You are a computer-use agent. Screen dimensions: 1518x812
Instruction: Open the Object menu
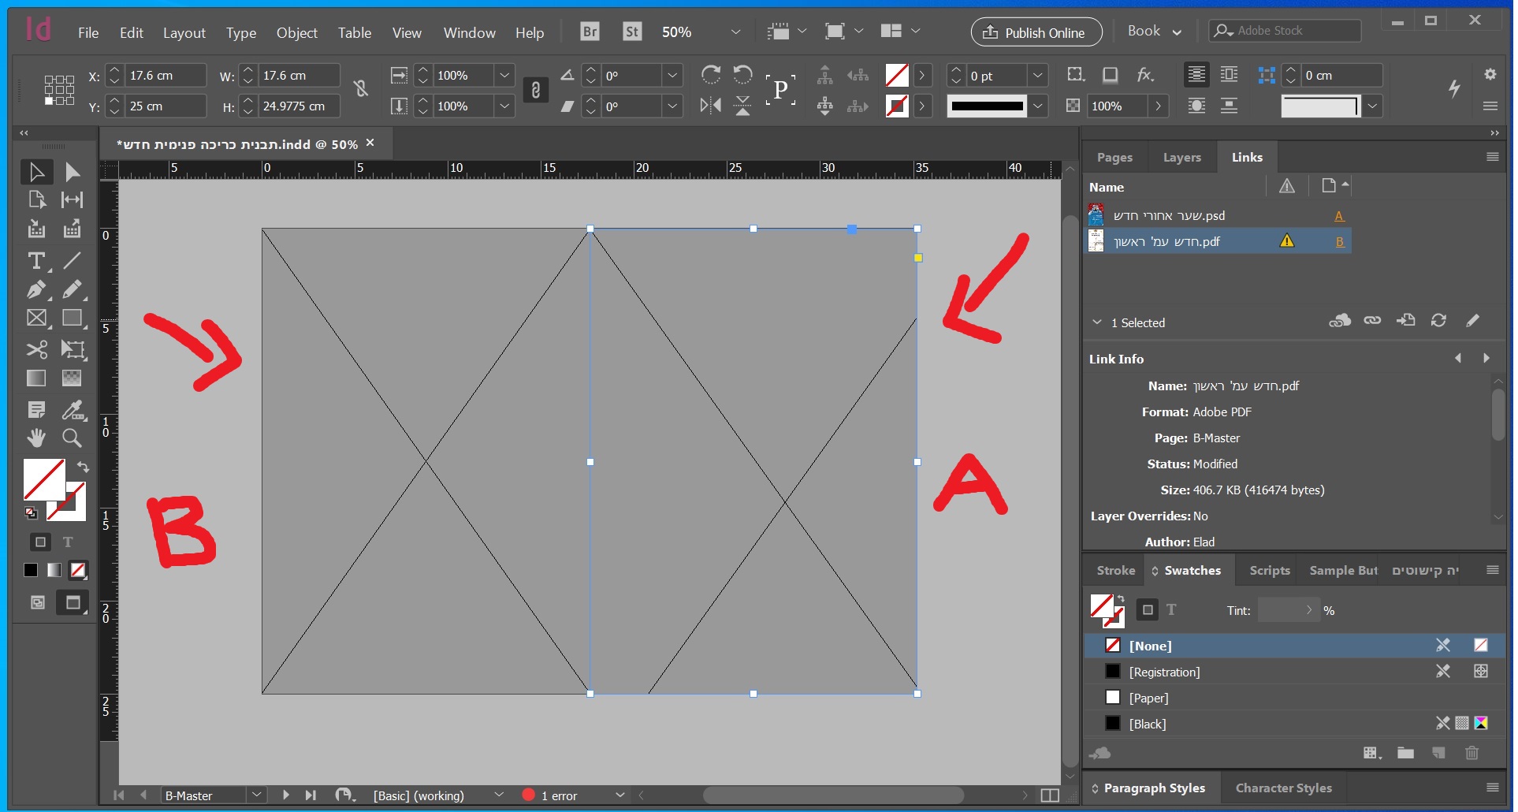pyautogui.click(x=296, y=33)
